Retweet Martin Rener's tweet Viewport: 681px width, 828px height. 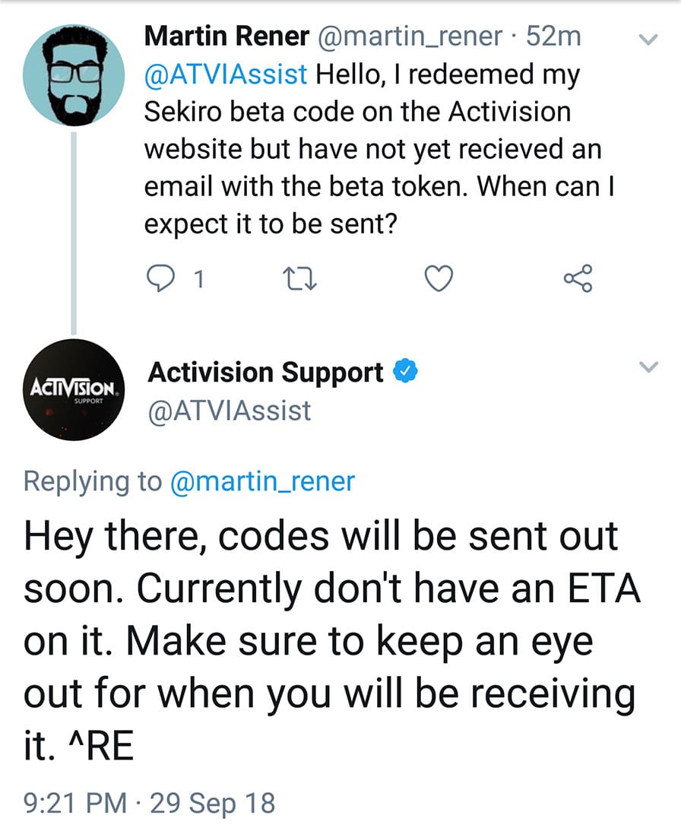tap(300, 279)
